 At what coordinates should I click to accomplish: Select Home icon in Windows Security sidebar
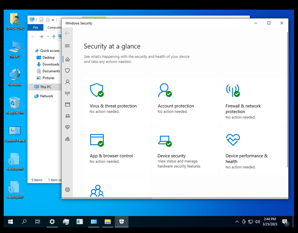68,59
